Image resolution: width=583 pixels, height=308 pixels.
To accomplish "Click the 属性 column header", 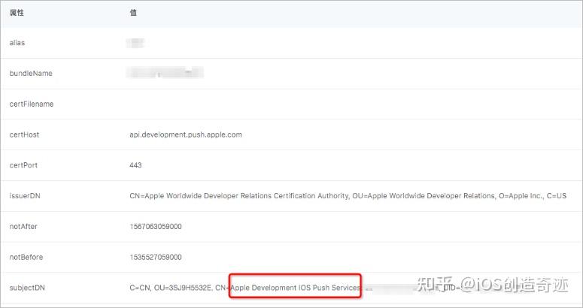I will pos(17,13).
